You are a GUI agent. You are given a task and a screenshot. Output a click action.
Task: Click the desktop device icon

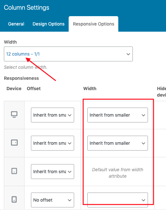click(14, 114)
